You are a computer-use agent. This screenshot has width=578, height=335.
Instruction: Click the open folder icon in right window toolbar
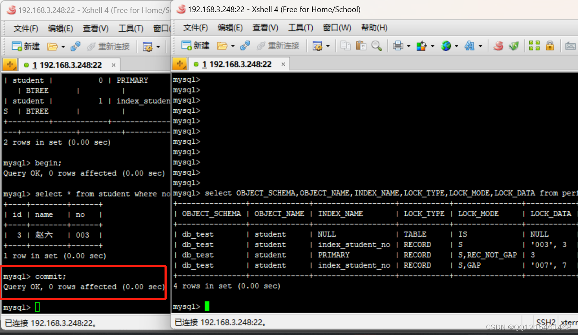tap(222, 46)
